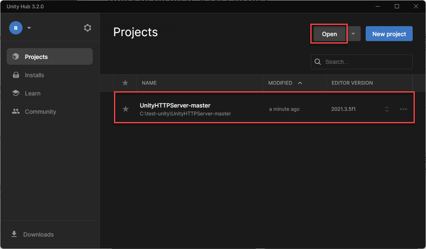Sort projects by the MODIFIED column
The height and width of the screenshot is (249, 426).
pos(280,83)
